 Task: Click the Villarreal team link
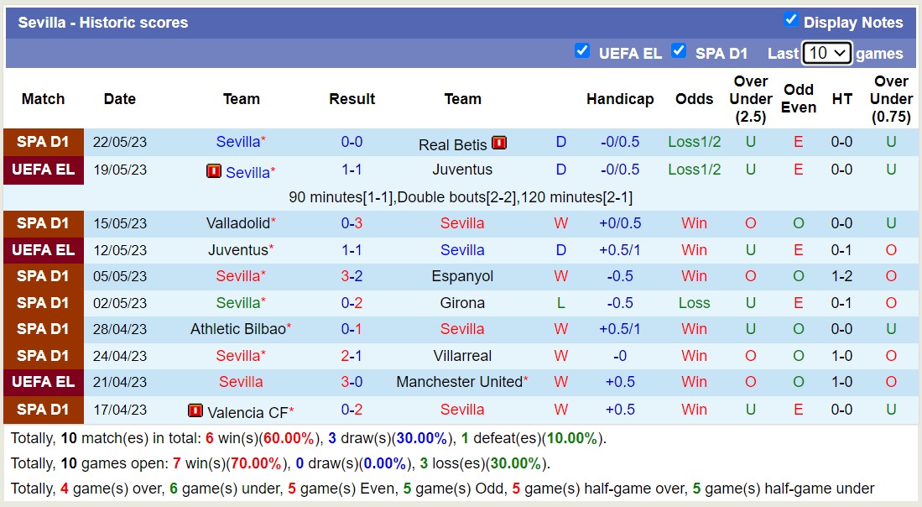[462, 356]
